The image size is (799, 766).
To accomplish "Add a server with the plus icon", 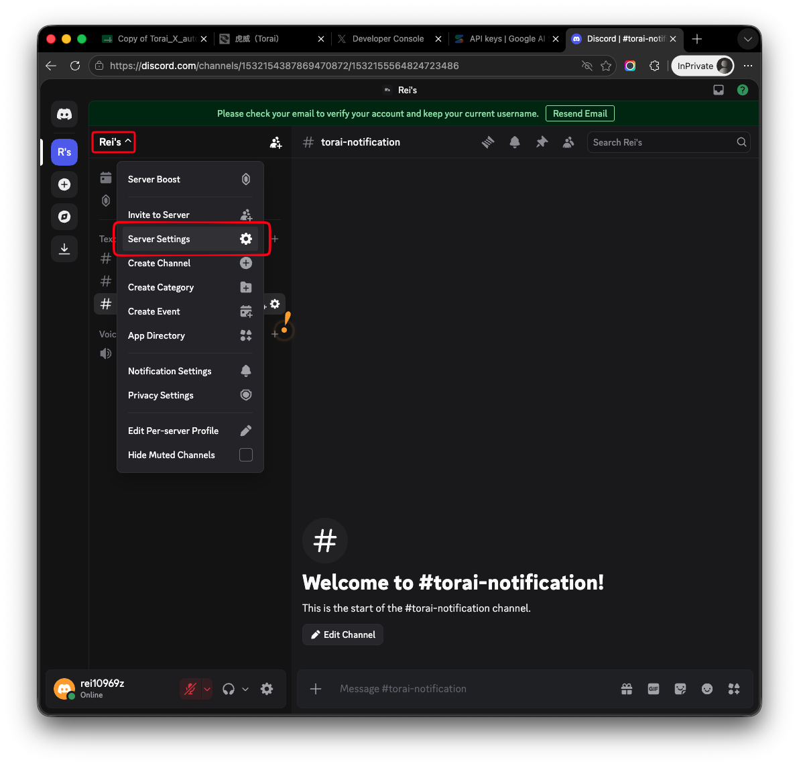I will coord(64,184).
